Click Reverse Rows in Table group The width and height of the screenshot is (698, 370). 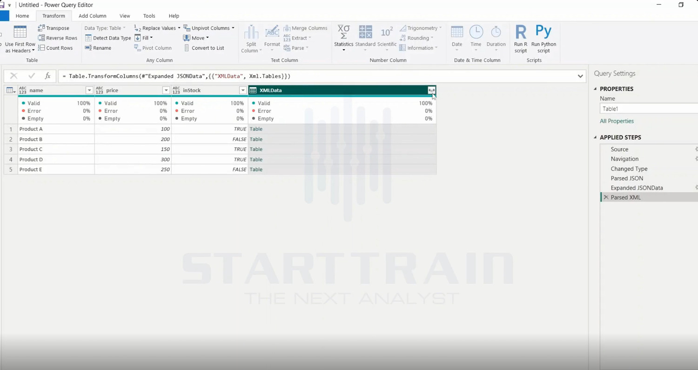point(58,38)
